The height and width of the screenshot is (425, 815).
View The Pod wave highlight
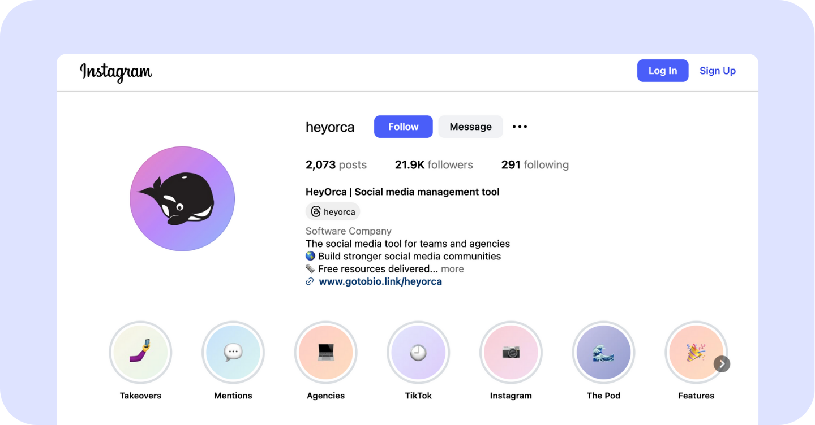603,353
